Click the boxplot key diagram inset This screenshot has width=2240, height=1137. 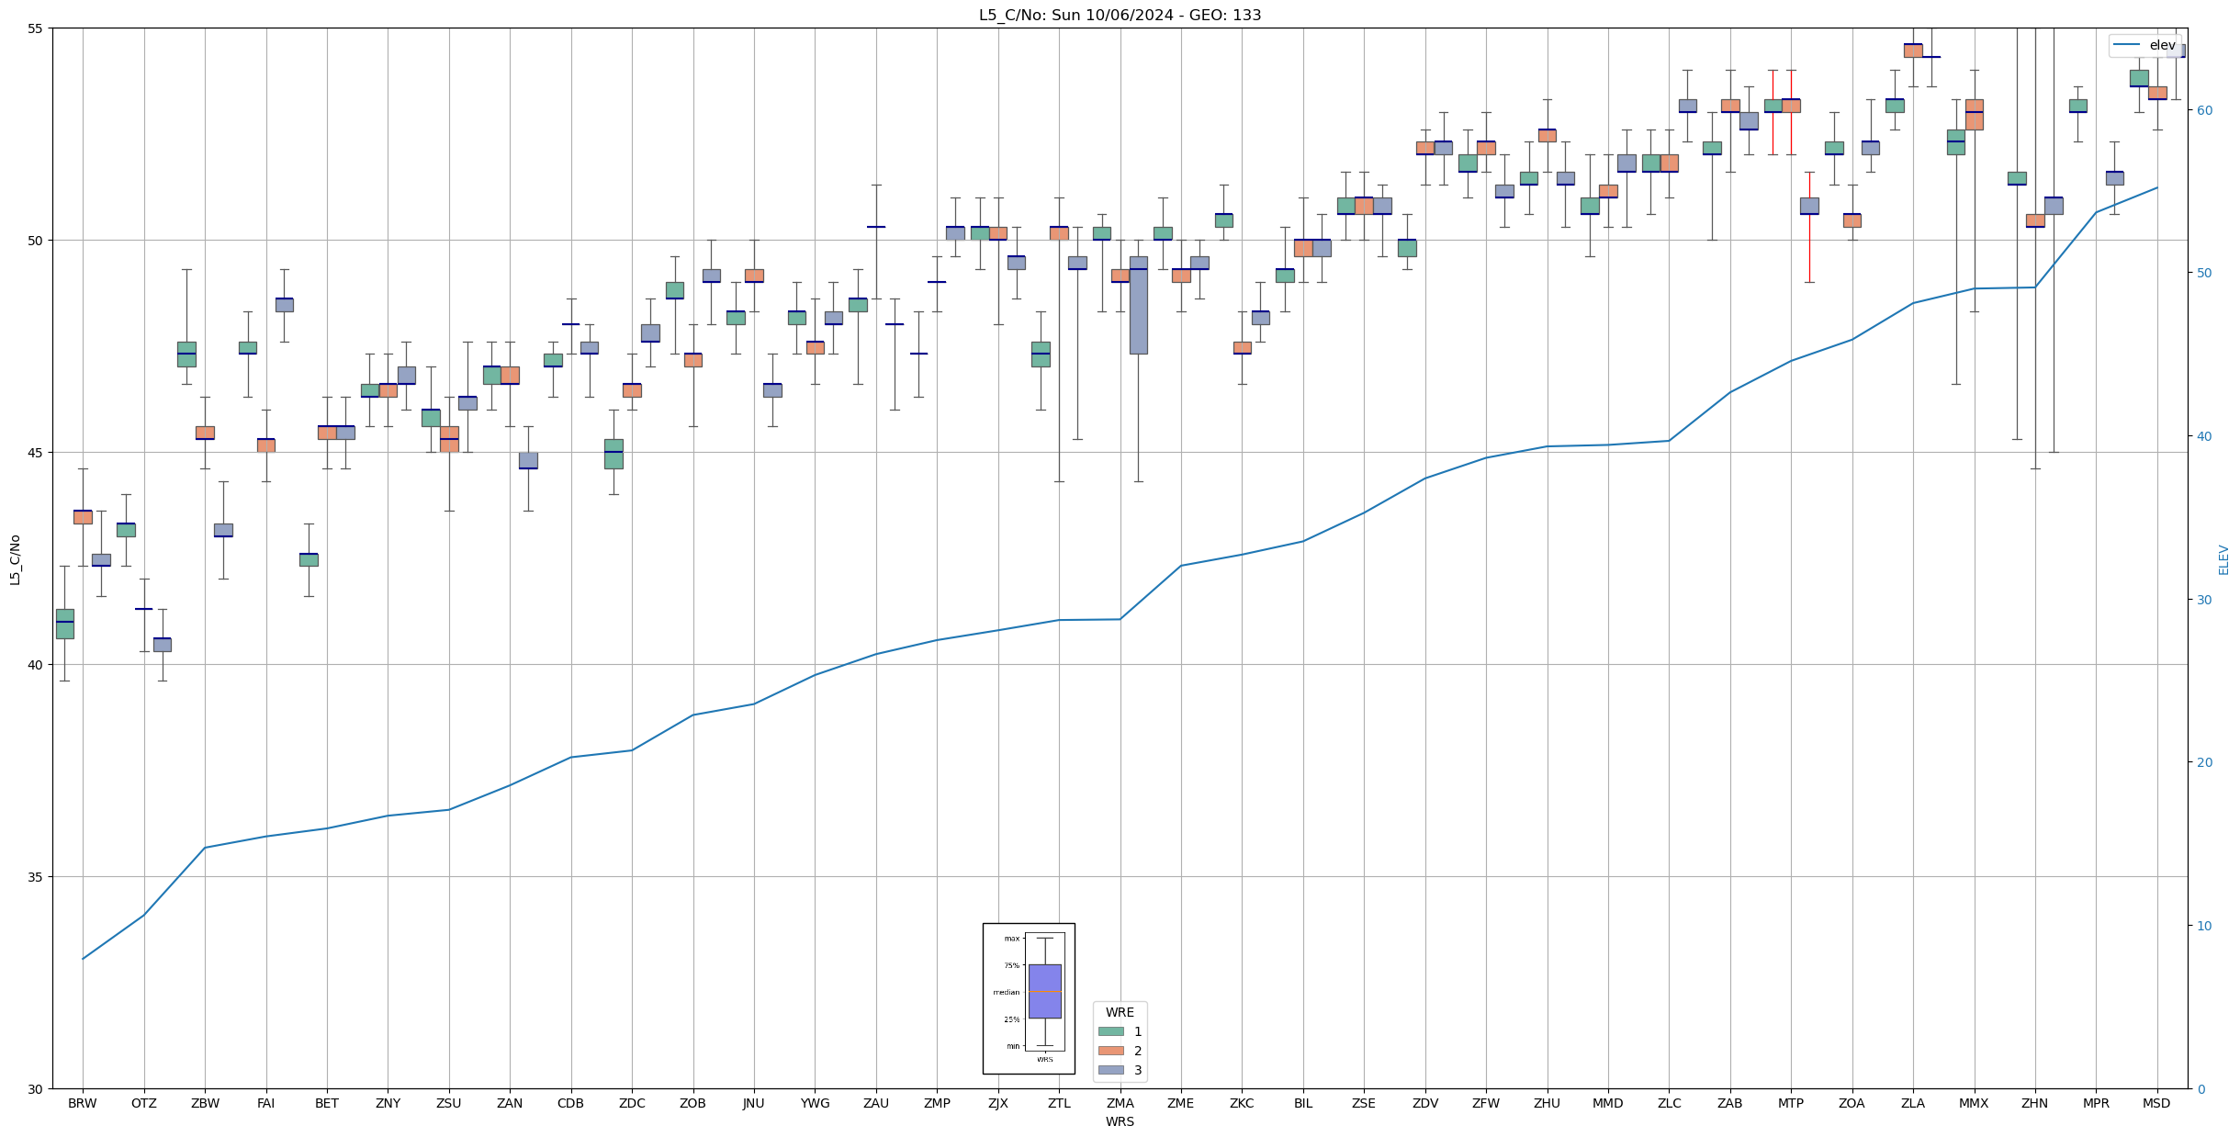(x=1029, y=998)
